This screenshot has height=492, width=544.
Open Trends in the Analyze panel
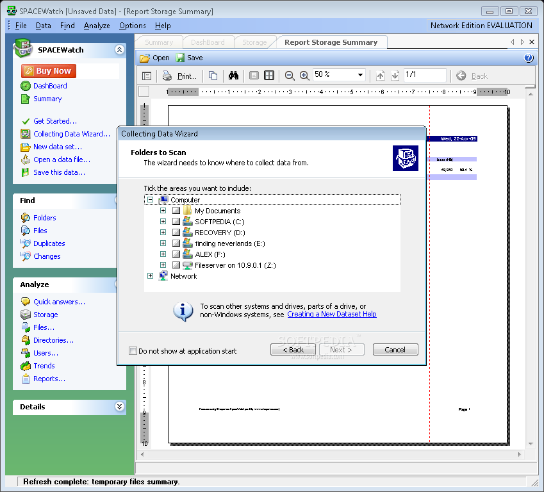click(x=44, y=366)
